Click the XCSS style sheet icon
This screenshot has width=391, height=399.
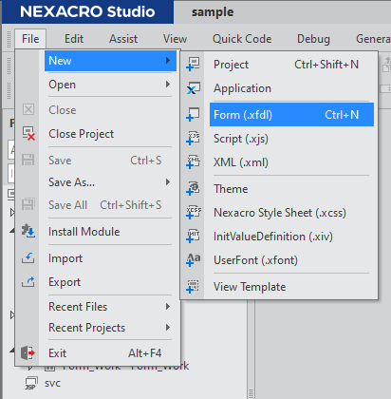coord(193,213)
